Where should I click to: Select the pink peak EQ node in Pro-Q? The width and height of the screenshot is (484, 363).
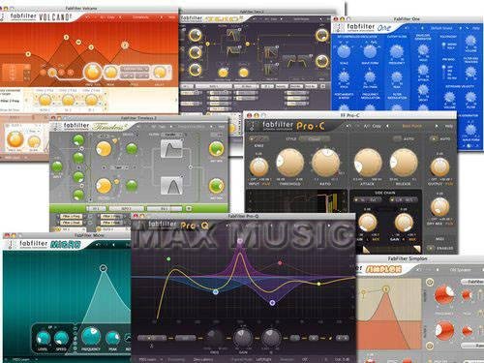[240, 241]
